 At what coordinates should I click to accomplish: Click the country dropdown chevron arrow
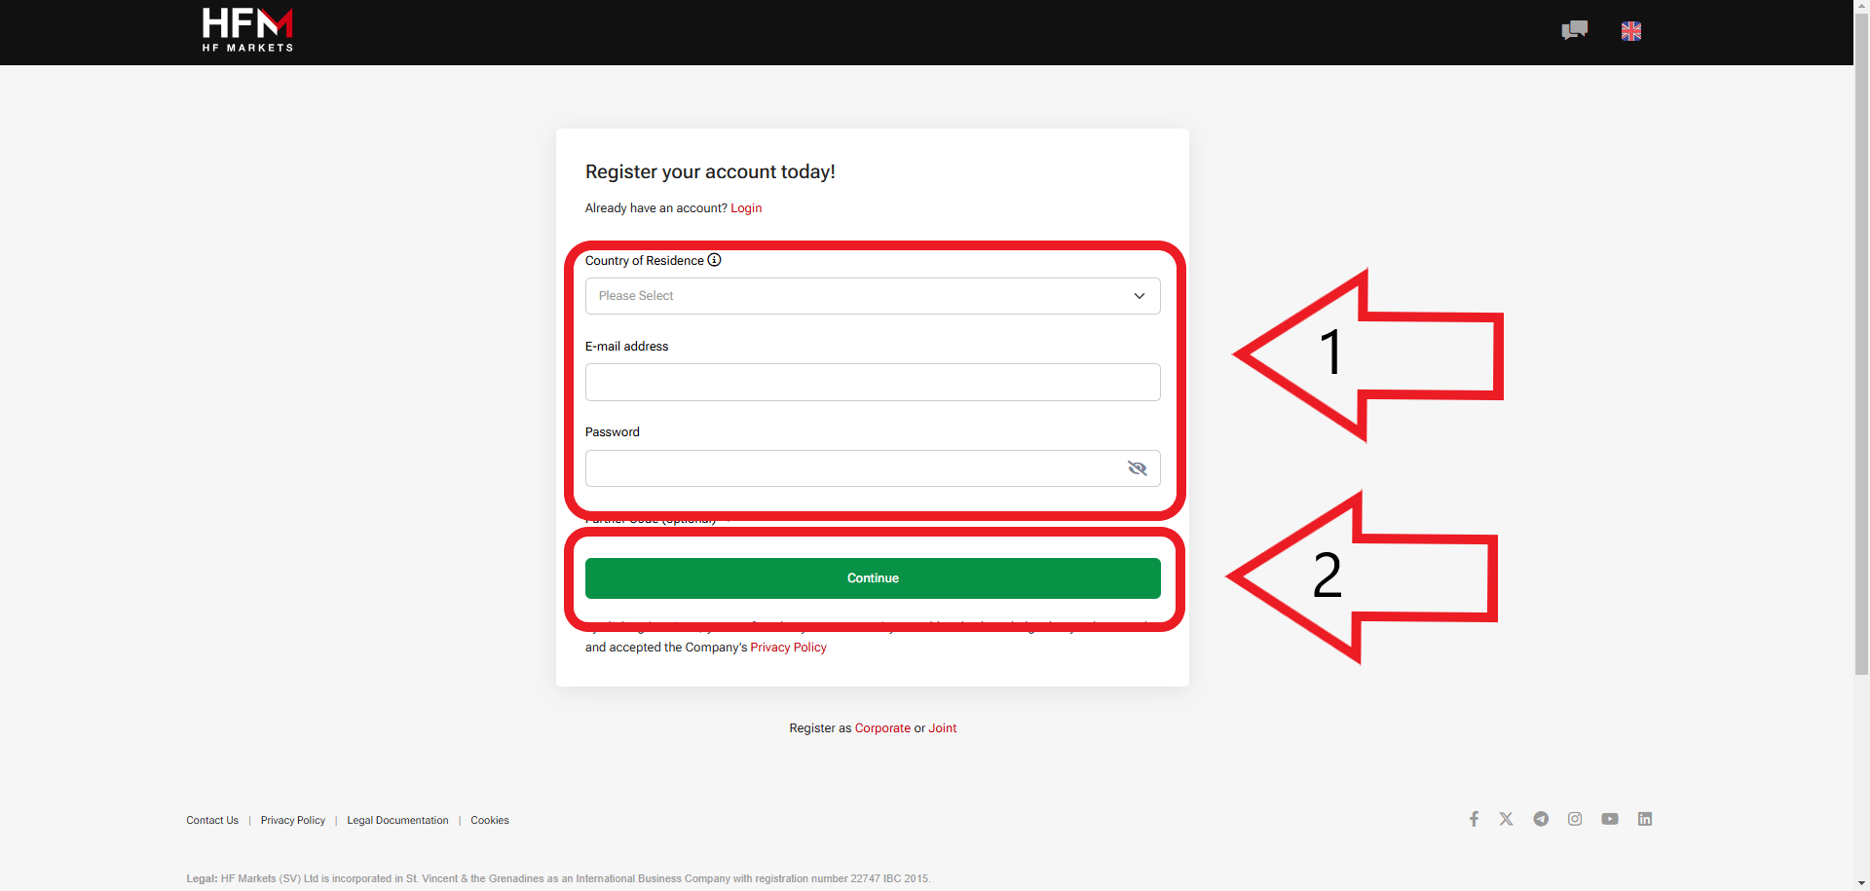(1139, 296)
